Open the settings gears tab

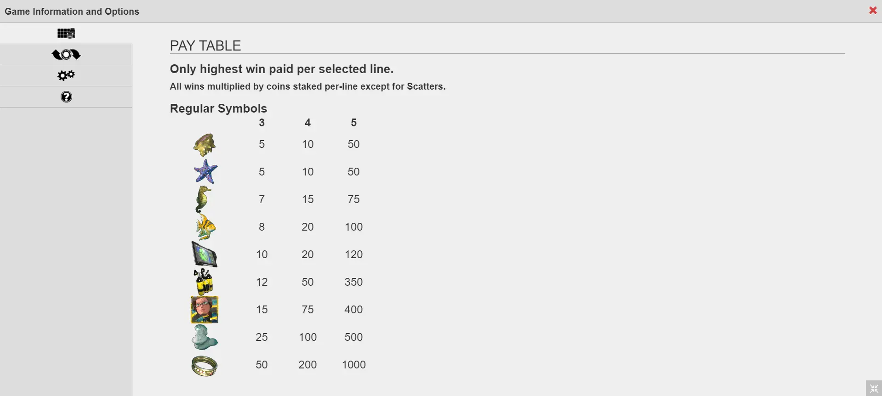(66, 76)
